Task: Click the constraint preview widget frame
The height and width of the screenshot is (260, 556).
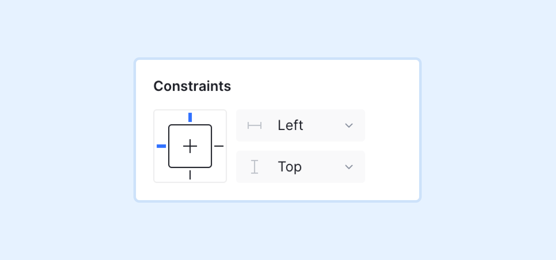Action: pos(190,146)
